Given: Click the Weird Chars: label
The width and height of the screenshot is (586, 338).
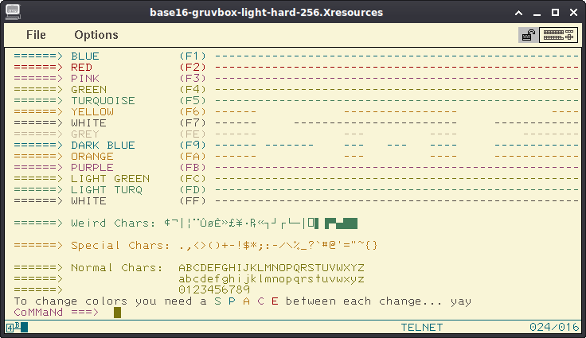Looking at the screenshot, I should 113,223.
